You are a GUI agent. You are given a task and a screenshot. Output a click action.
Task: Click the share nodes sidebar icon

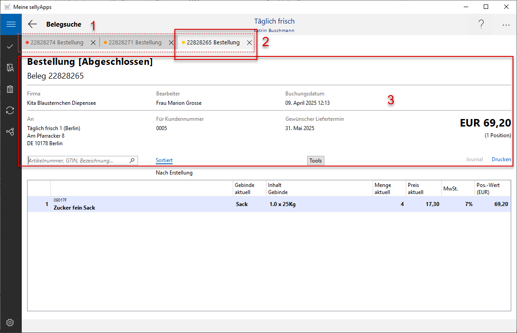coord(10,132)
